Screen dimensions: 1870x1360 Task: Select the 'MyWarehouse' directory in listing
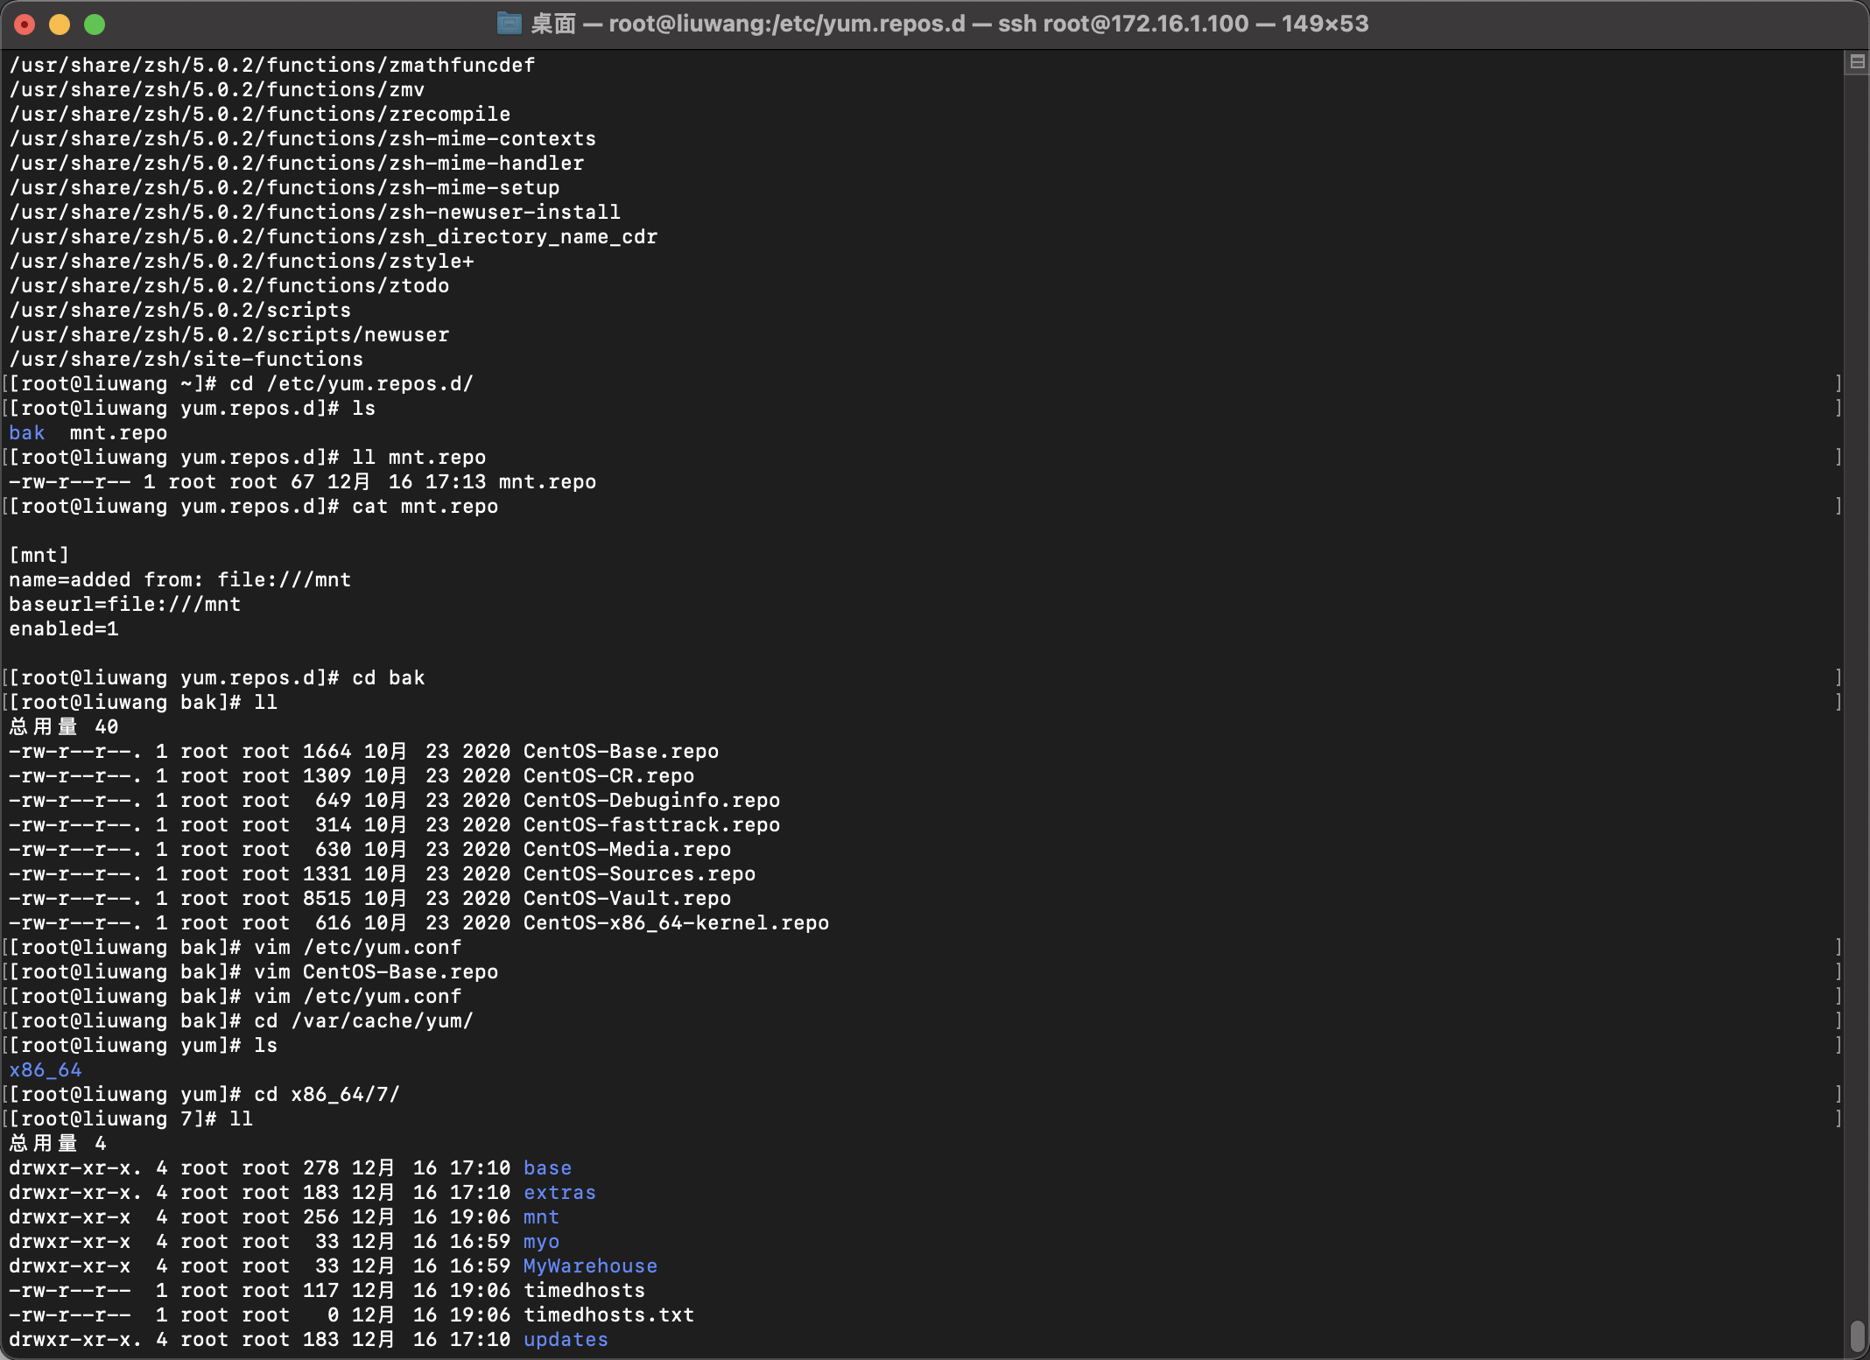coord(589,1266)
